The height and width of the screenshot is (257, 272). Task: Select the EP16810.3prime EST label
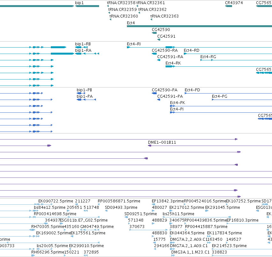click(x=243, y=220)
